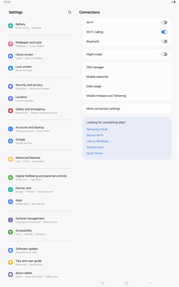Toggle the Bluetooth switch on
Image resolution: width=179 pixels, height=287 pixels.
click(164, 42)
